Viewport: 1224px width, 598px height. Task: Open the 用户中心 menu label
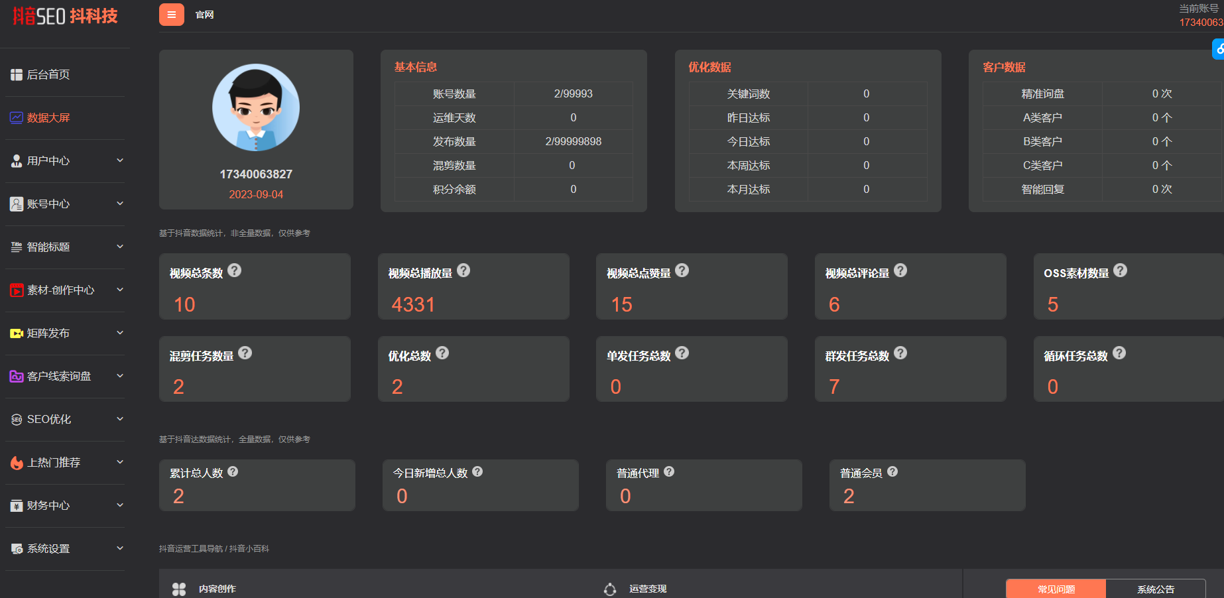coord(48,161)
